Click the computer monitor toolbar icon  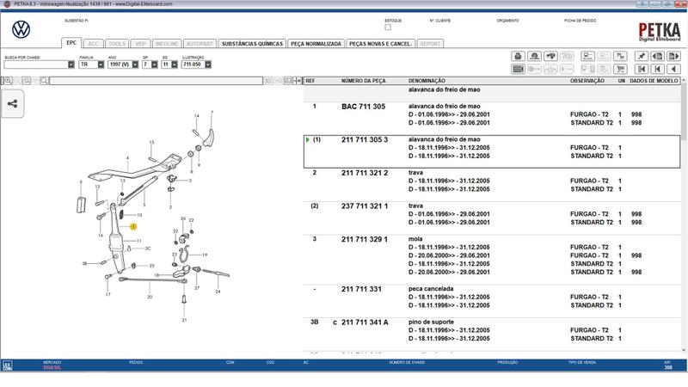pos(587,56)
